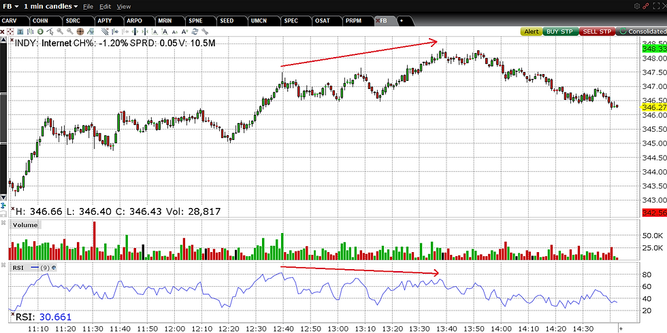Switch to the ARPO chart tab
Viewport: 667px width, 333px height.
tap(140, 20)
